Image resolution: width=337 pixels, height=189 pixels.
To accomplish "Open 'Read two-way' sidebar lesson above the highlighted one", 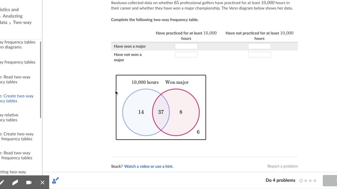I will click(x=15, y=79).
